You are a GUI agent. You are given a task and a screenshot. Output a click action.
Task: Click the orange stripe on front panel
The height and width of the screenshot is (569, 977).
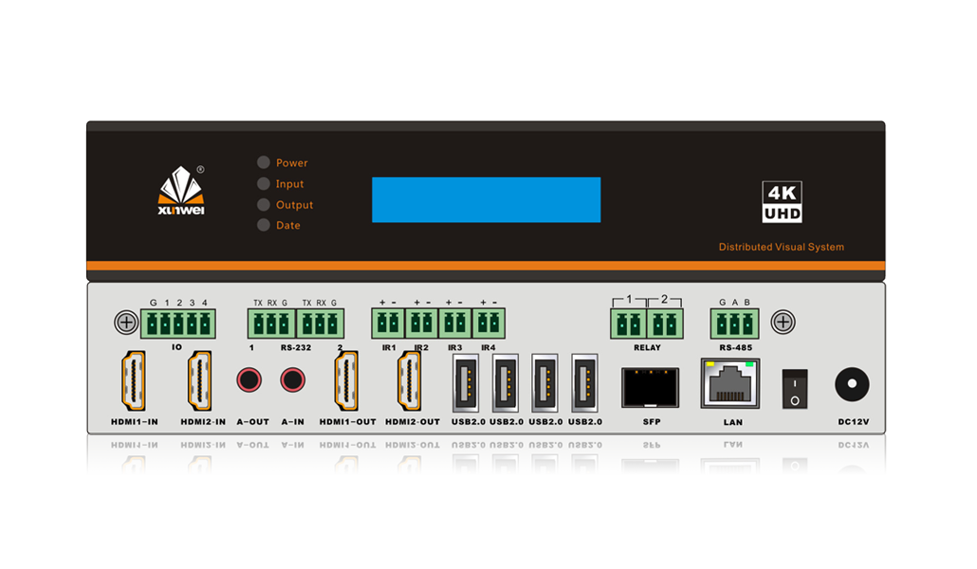(x=486, y=266)
